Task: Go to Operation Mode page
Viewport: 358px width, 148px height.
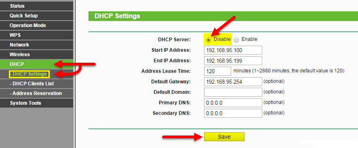Action: (x=36, y=25)
